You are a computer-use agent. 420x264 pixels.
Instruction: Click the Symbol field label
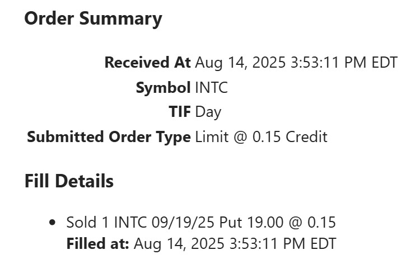point(163,87)
